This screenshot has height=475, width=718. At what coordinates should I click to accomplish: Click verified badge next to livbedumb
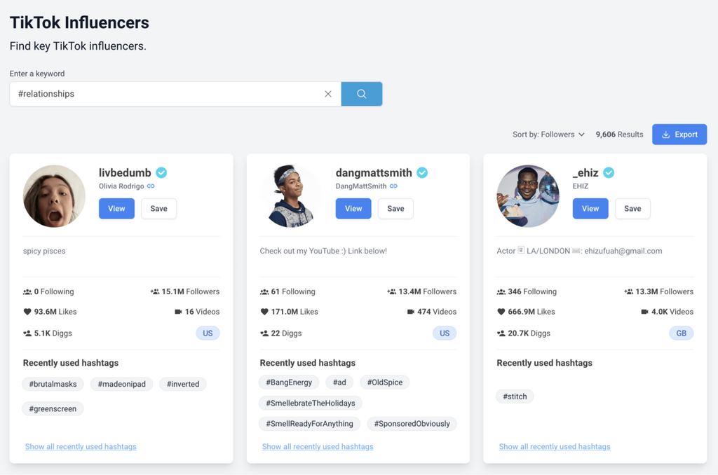point(162,172)
